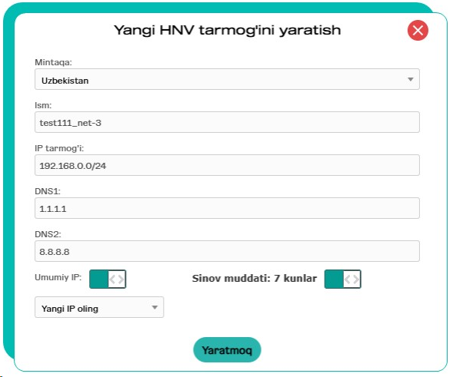The image size is (453, 377).
Task: Click the IP tarmog'i field with 192.168.0.0/24
Action: [x=227, y=165]
